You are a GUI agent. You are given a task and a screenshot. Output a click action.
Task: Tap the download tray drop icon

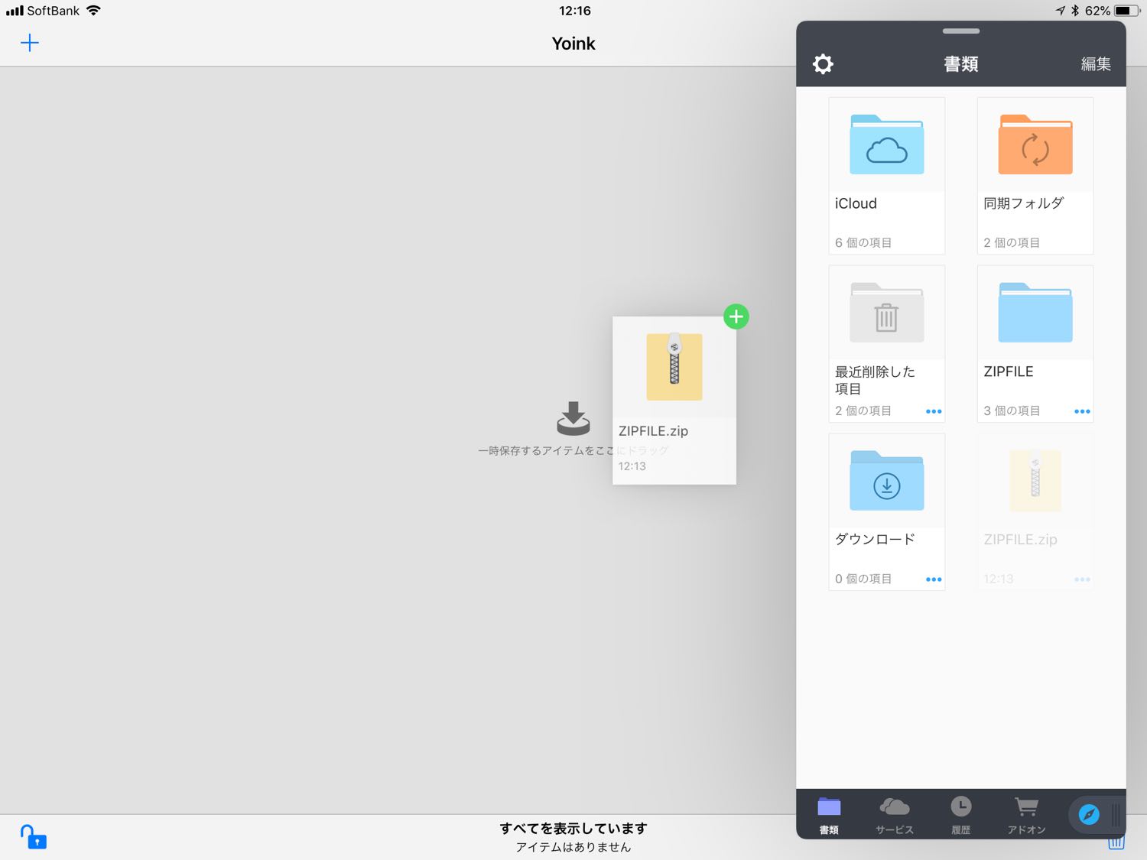(573, 418)
